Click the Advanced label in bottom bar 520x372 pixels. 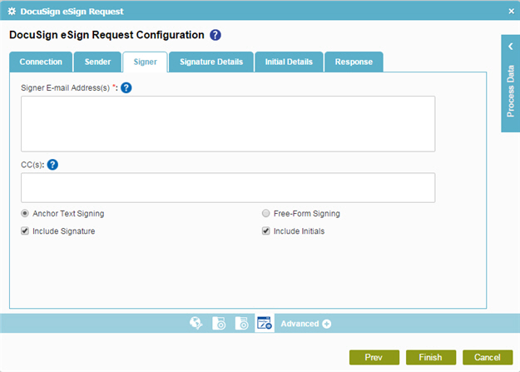tap(300, 324)
